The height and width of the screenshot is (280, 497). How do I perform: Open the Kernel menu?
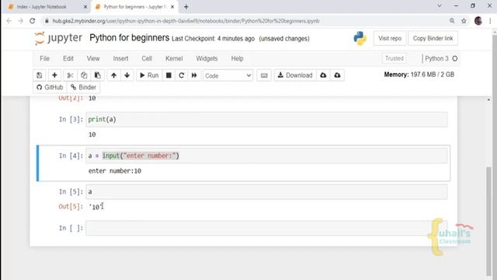click(174, 58)
